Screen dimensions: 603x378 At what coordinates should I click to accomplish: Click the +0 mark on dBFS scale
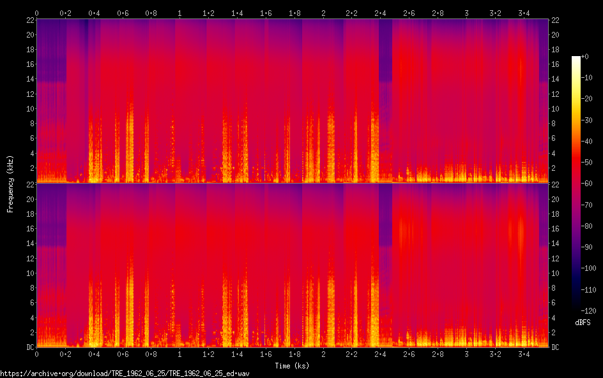click(x=584, y=56)
